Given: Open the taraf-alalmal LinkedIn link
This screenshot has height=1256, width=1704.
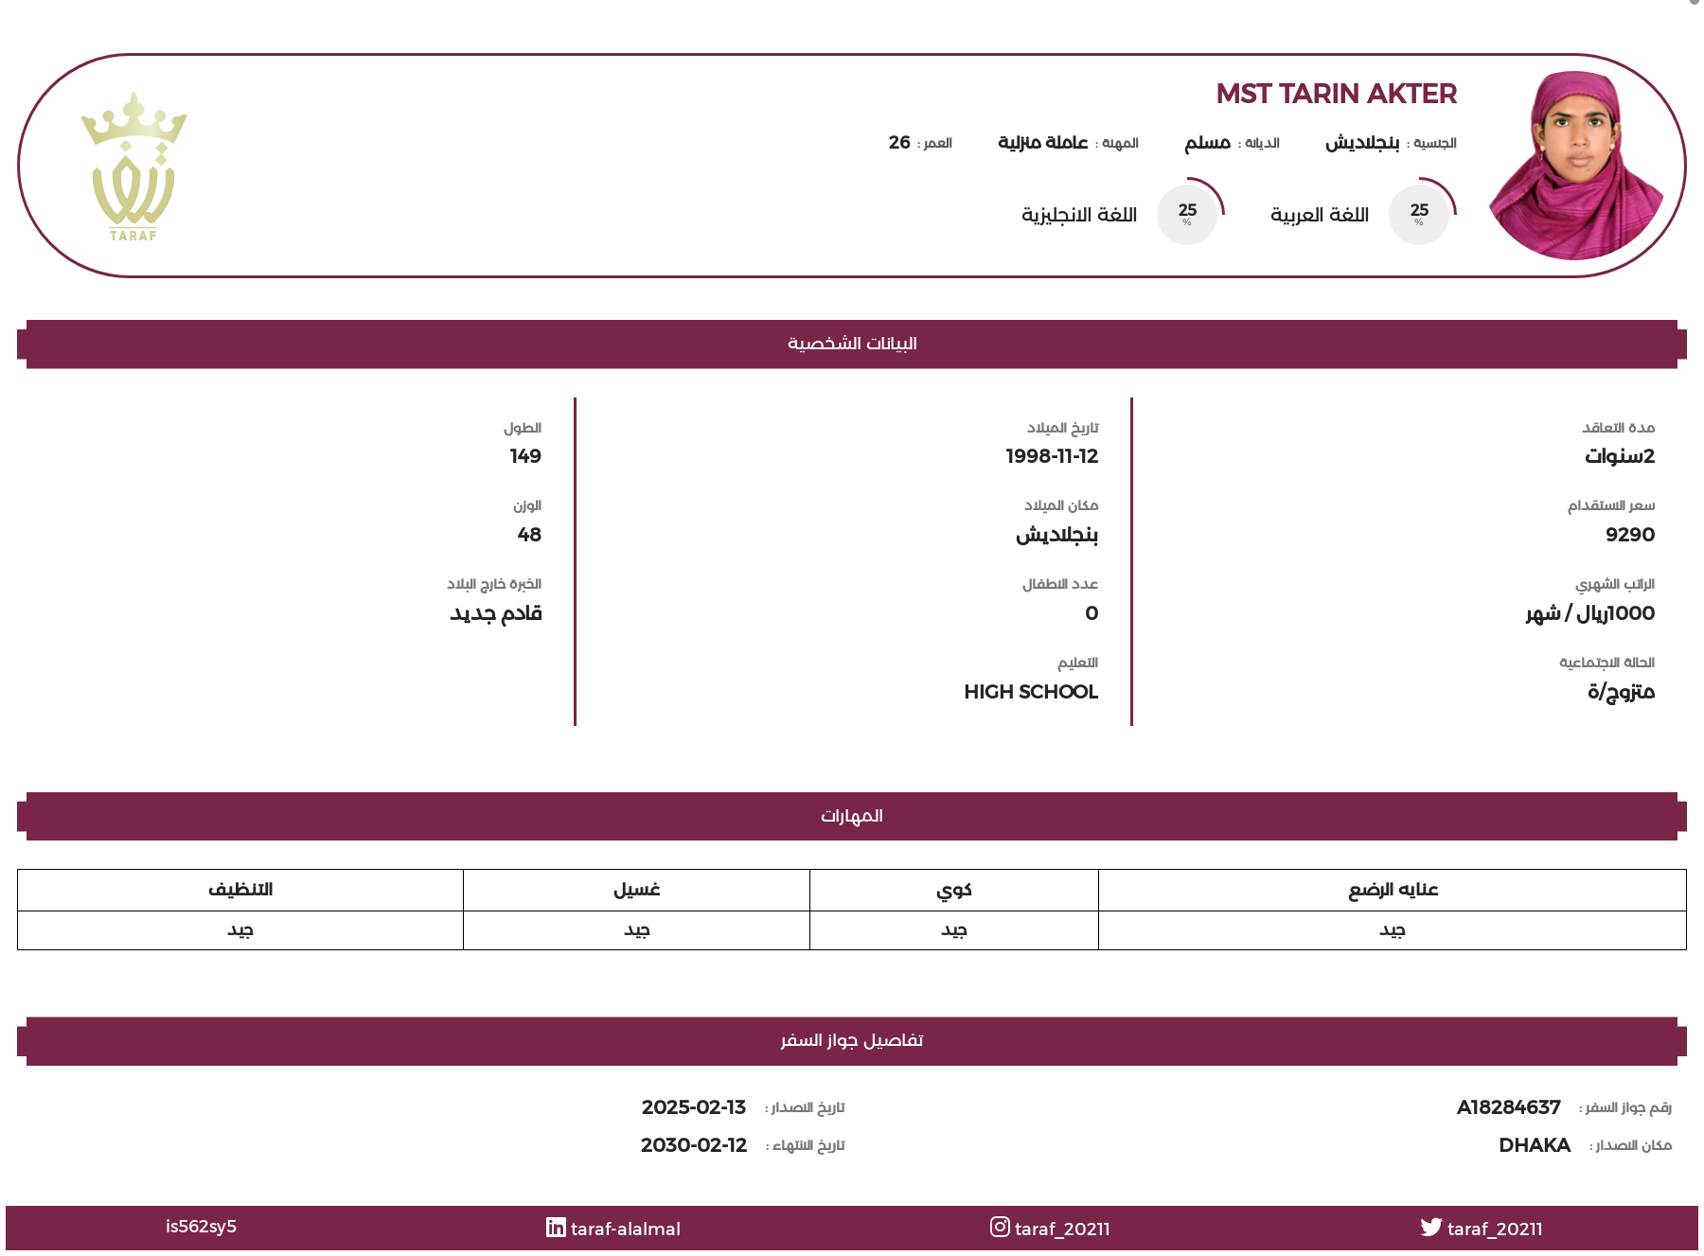Looking at the screenshot, I should [625, 1229].
